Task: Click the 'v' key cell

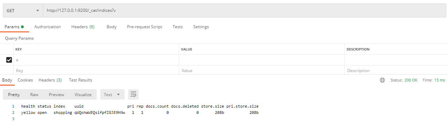Action: click(96, 60)
